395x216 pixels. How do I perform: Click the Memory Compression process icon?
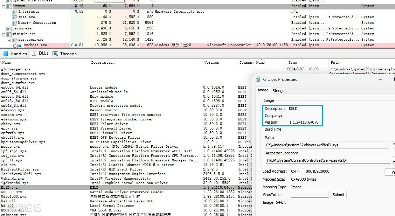[x=14, y=23]
